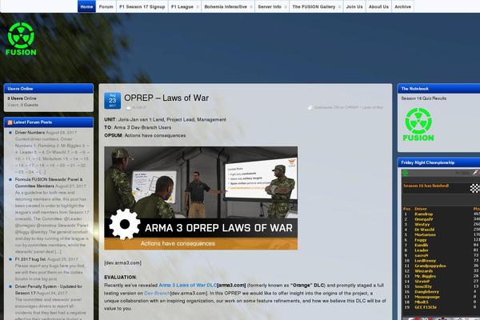Click driver Westyy in standings
480x320 pixels.
(422, 225)
